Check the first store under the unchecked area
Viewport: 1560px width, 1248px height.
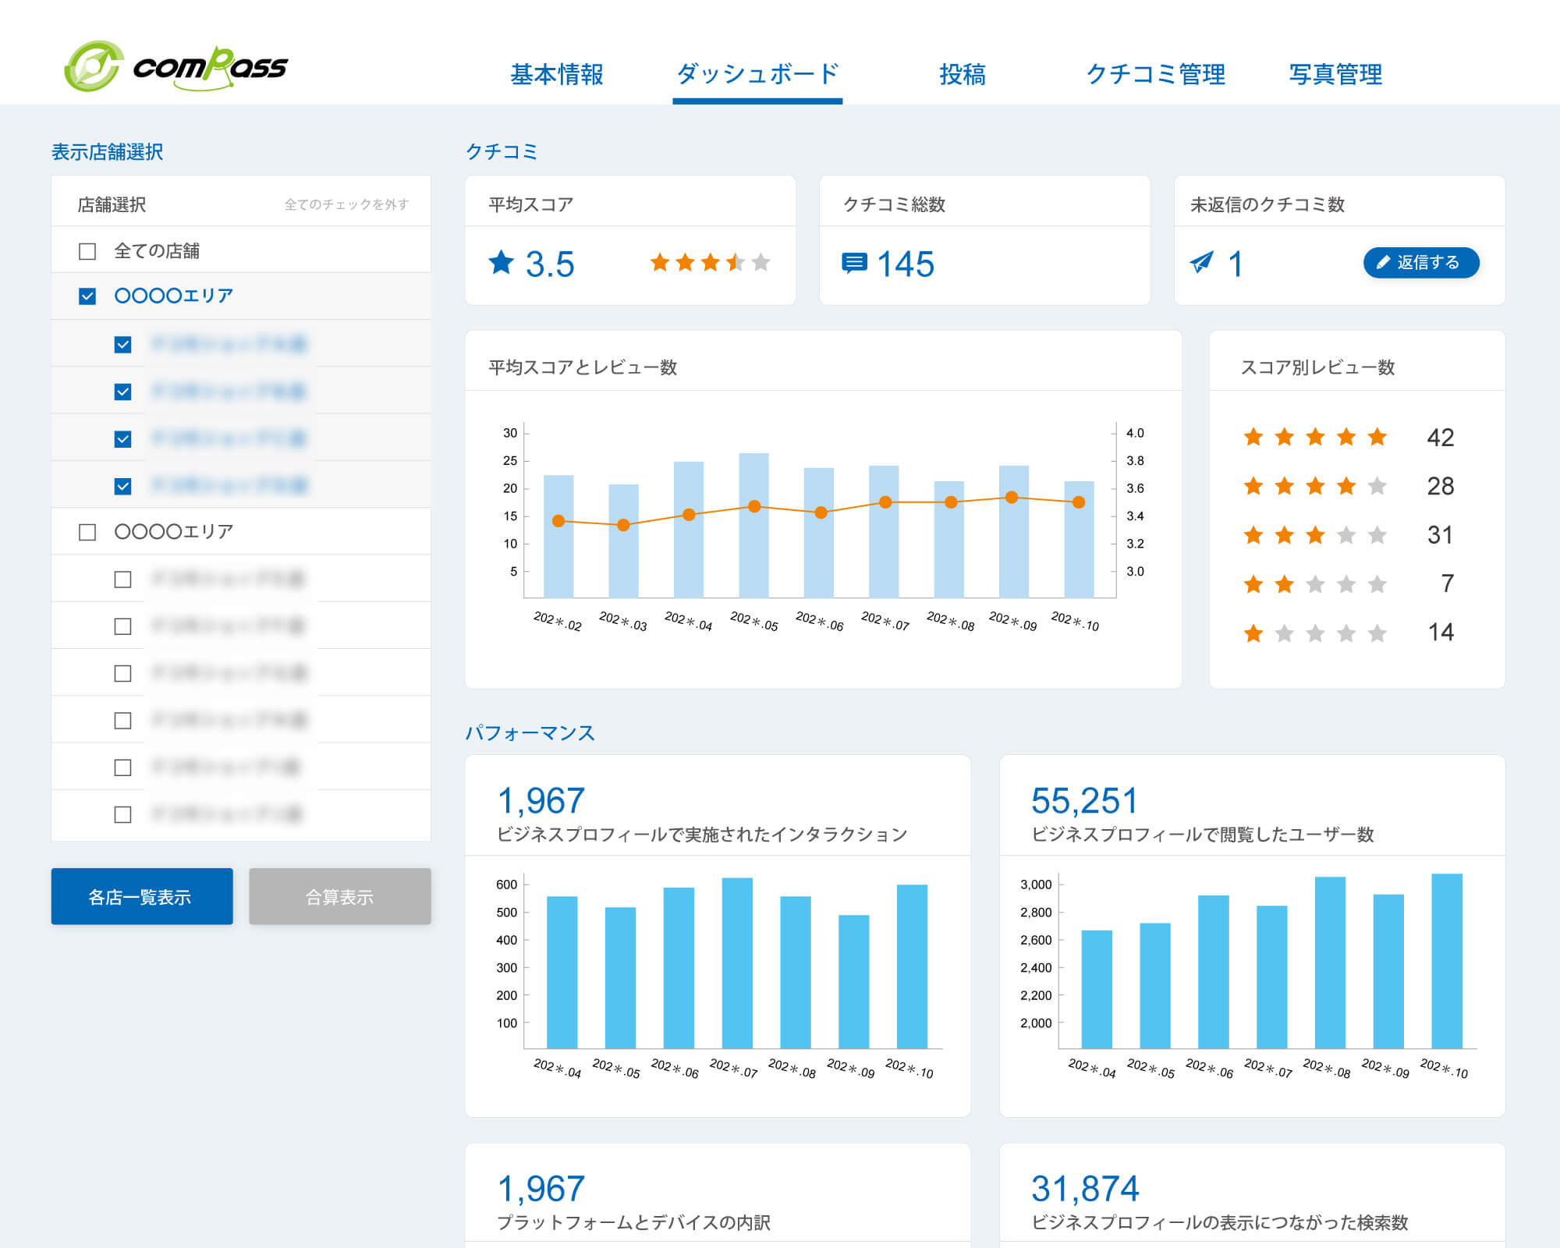122,580
